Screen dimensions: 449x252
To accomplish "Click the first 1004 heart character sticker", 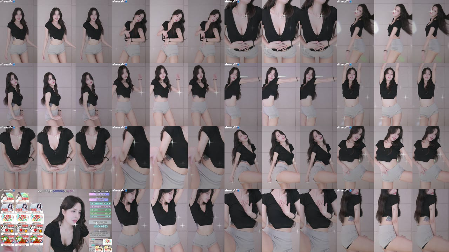I will (x=7, y=230).
